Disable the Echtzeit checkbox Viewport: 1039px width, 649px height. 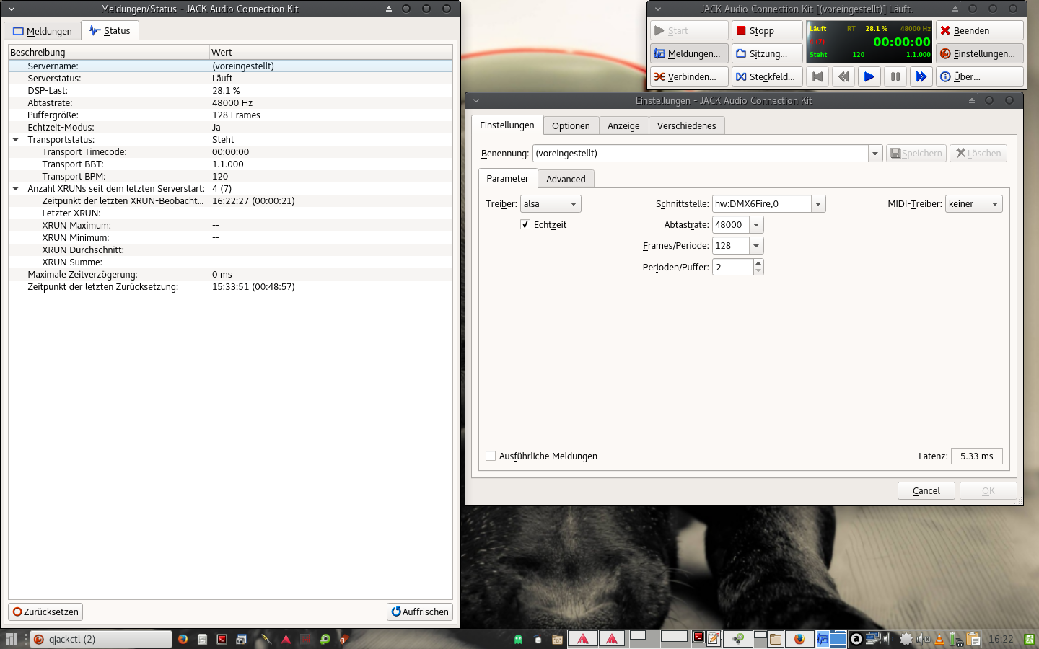pyautogui.click(x=525, y=225)
